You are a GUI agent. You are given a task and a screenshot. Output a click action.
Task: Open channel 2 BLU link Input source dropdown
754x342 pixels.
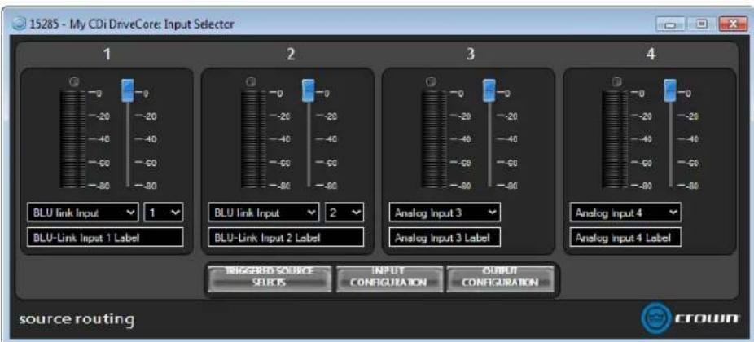[264, 213]
